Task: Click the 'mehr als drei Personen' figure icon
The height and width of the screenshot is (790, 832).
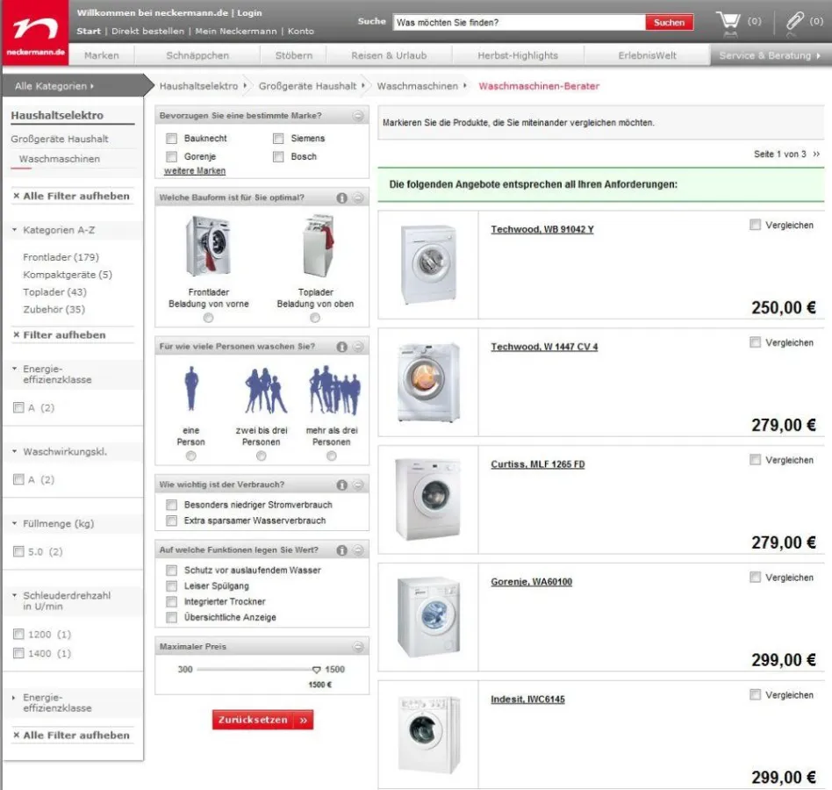Action: click(333, 391)
